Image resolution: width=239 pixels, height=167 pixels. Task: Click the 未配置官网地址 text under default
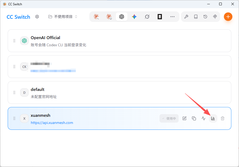point(44,97)
